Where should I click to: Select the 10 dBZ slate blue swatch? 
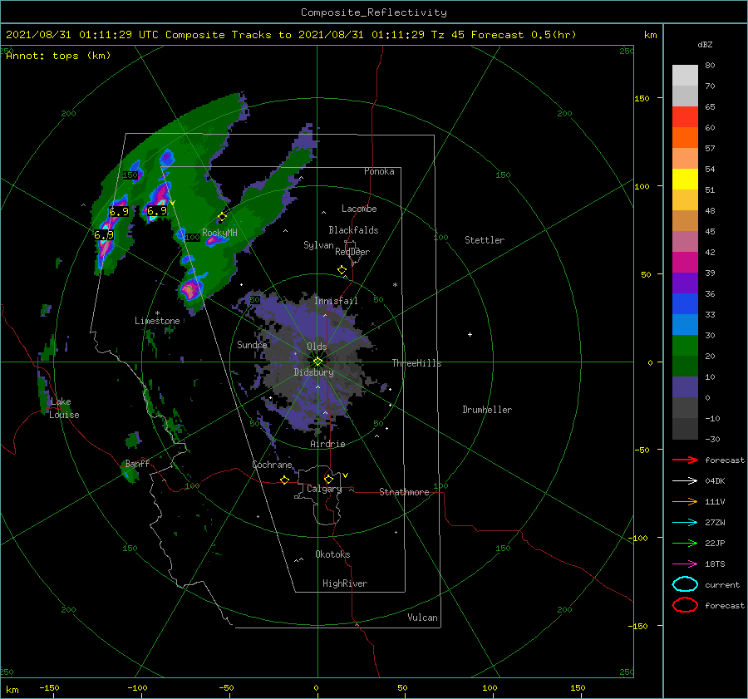click(685, 387)
